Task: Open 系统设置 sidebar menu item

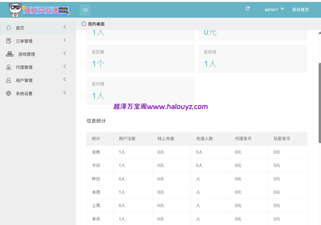Action: click(38, 93)
